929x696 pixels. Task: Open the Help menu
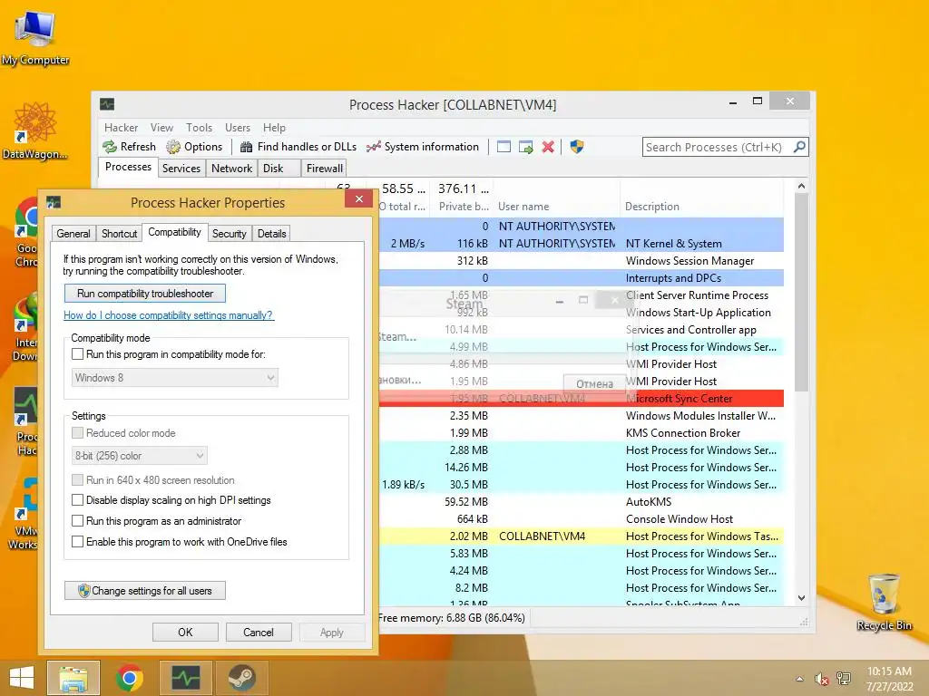click(274, 128)
